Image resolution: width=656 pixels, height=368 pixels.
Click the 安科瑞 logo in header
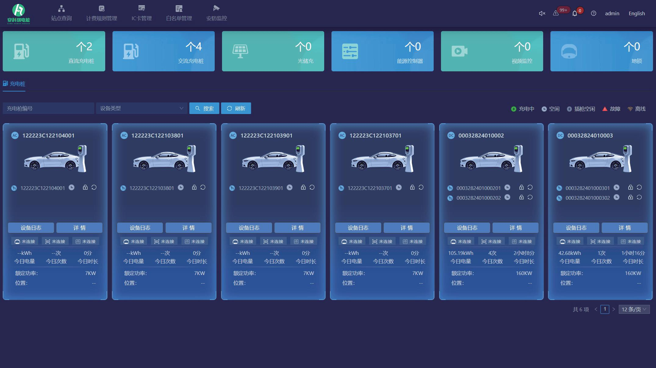point(19,14)
